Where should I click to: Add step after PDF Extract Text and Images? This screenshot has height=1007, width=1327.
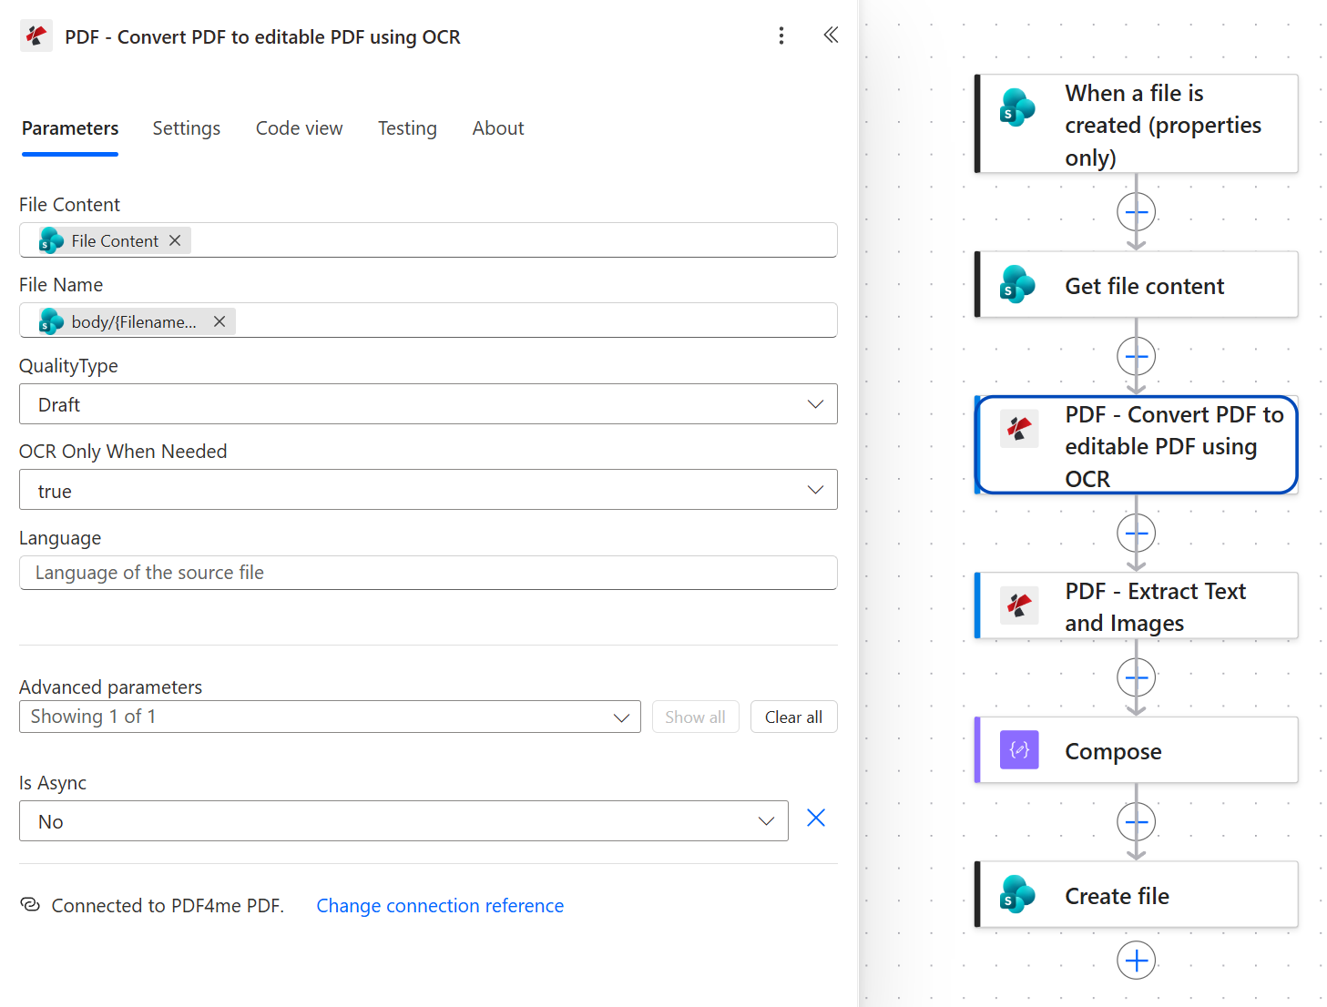point(1136,677)
